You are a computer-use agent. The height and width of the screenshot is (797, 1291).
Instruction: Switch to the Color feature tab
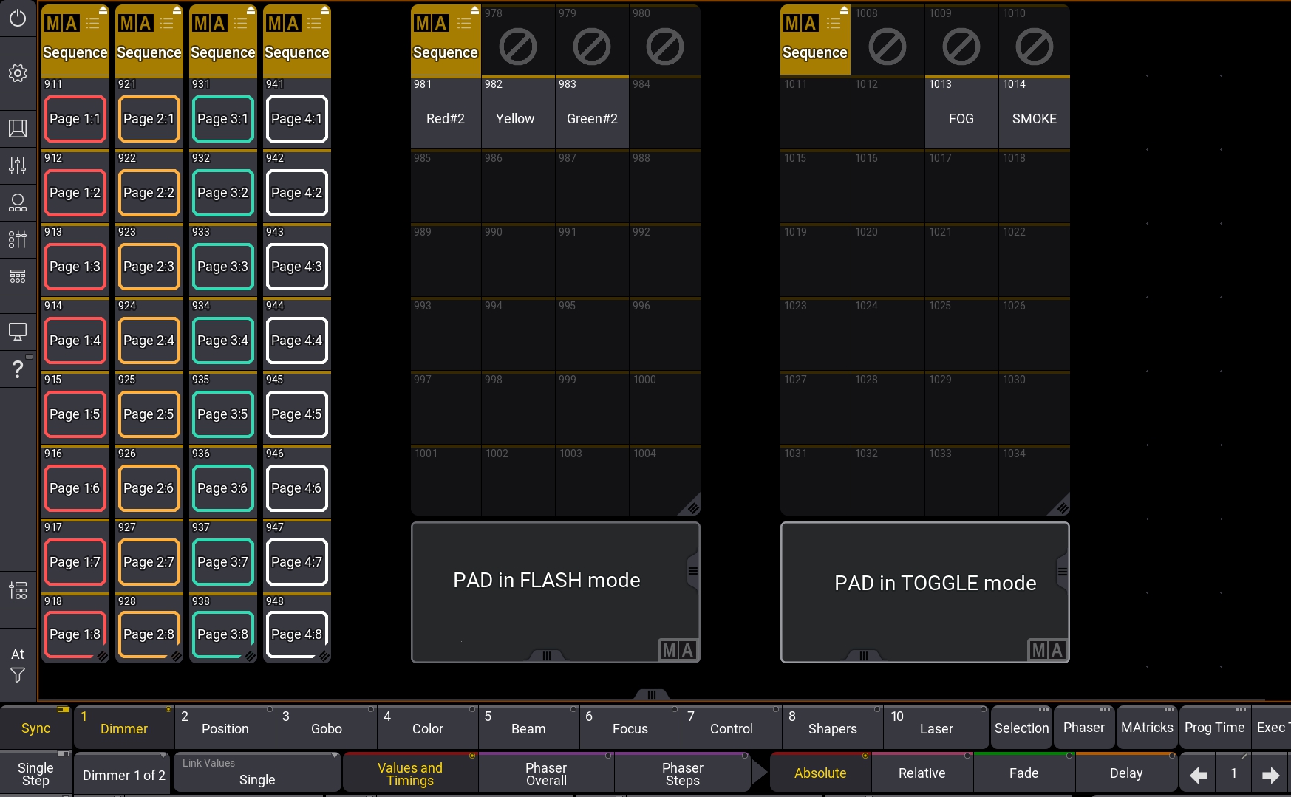click(427, 728)
